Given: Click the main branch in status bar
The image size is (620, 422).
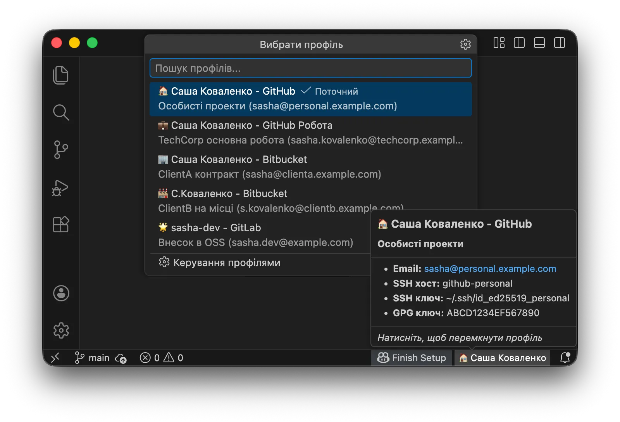Looking at the screenshot, I should pos(92,358).
